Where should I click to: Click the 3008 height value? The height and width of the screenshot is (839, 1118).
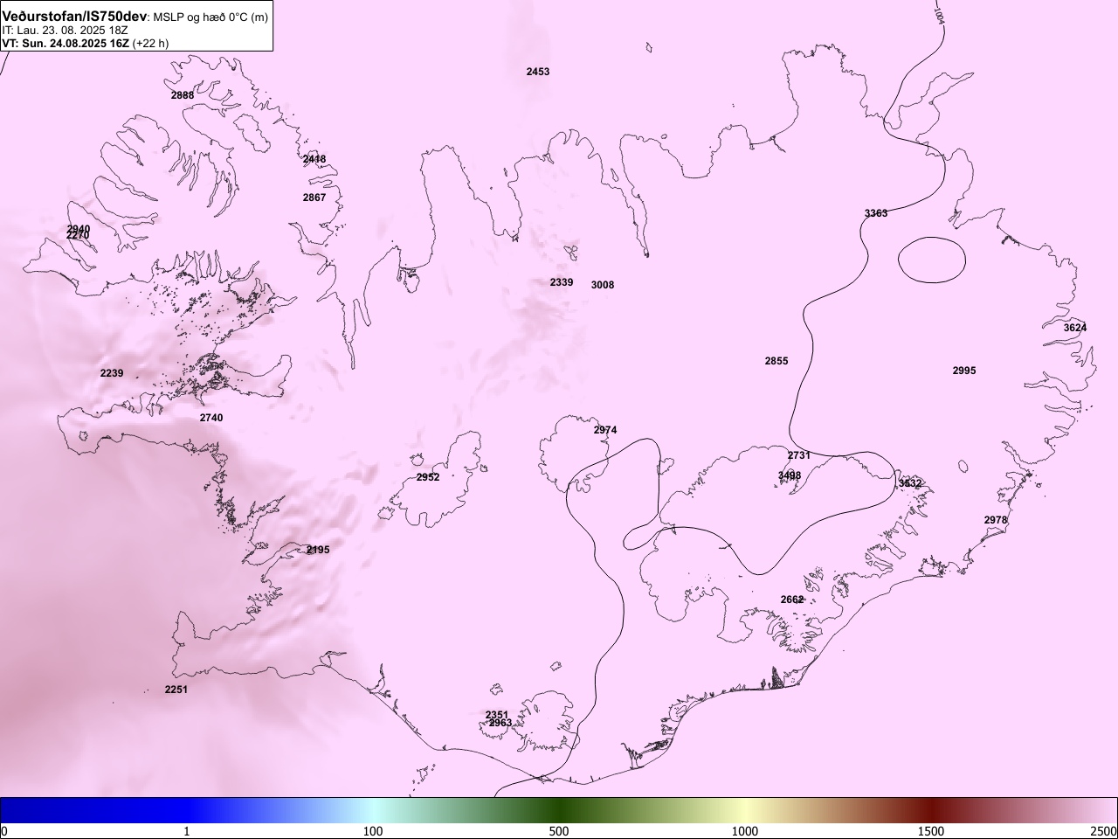click(x=603, y=285)
